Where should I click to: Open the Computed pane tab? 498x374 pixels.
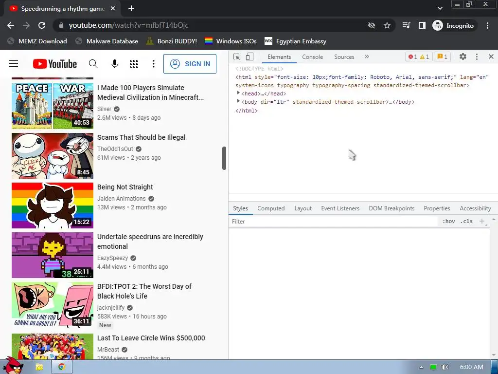click(271, 208)
